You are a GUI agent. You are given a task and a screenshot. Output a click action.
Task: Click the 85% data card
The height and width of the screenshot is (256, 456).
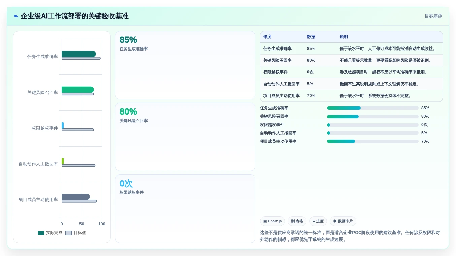click(185, 65)
